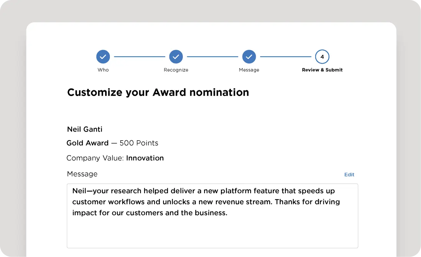This screenshot has height=257, width=421.
Task: Click the Who step checkmark circle
Action: coord(103,57)
